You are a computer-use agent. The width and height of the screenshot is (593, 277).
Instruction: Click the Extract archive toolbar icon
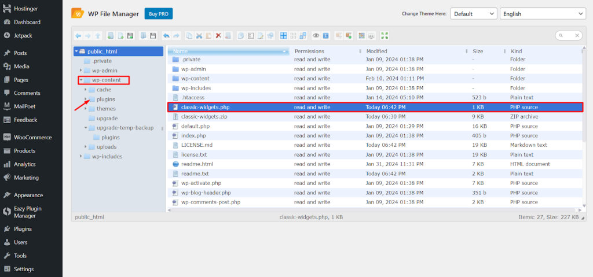pyautogui.click(x=338, y=36)
